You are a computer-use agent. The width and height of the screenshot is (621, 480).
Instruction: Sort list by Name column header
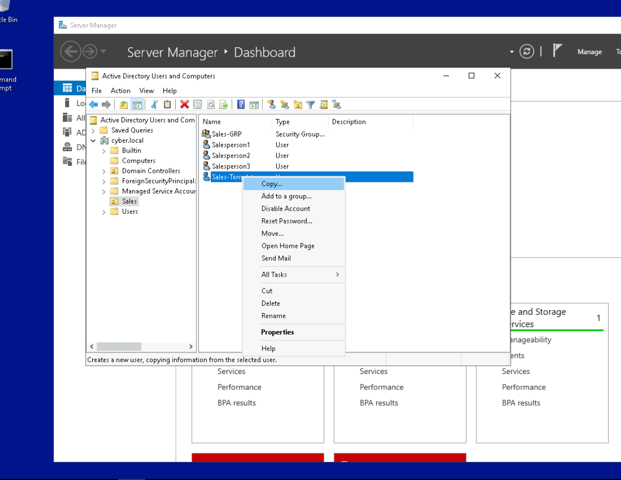236,122
